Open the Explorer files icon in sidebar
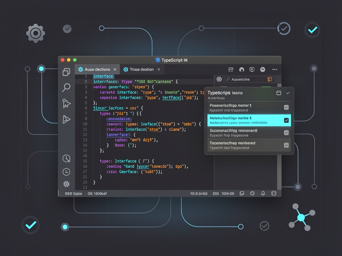 point(66,72)
